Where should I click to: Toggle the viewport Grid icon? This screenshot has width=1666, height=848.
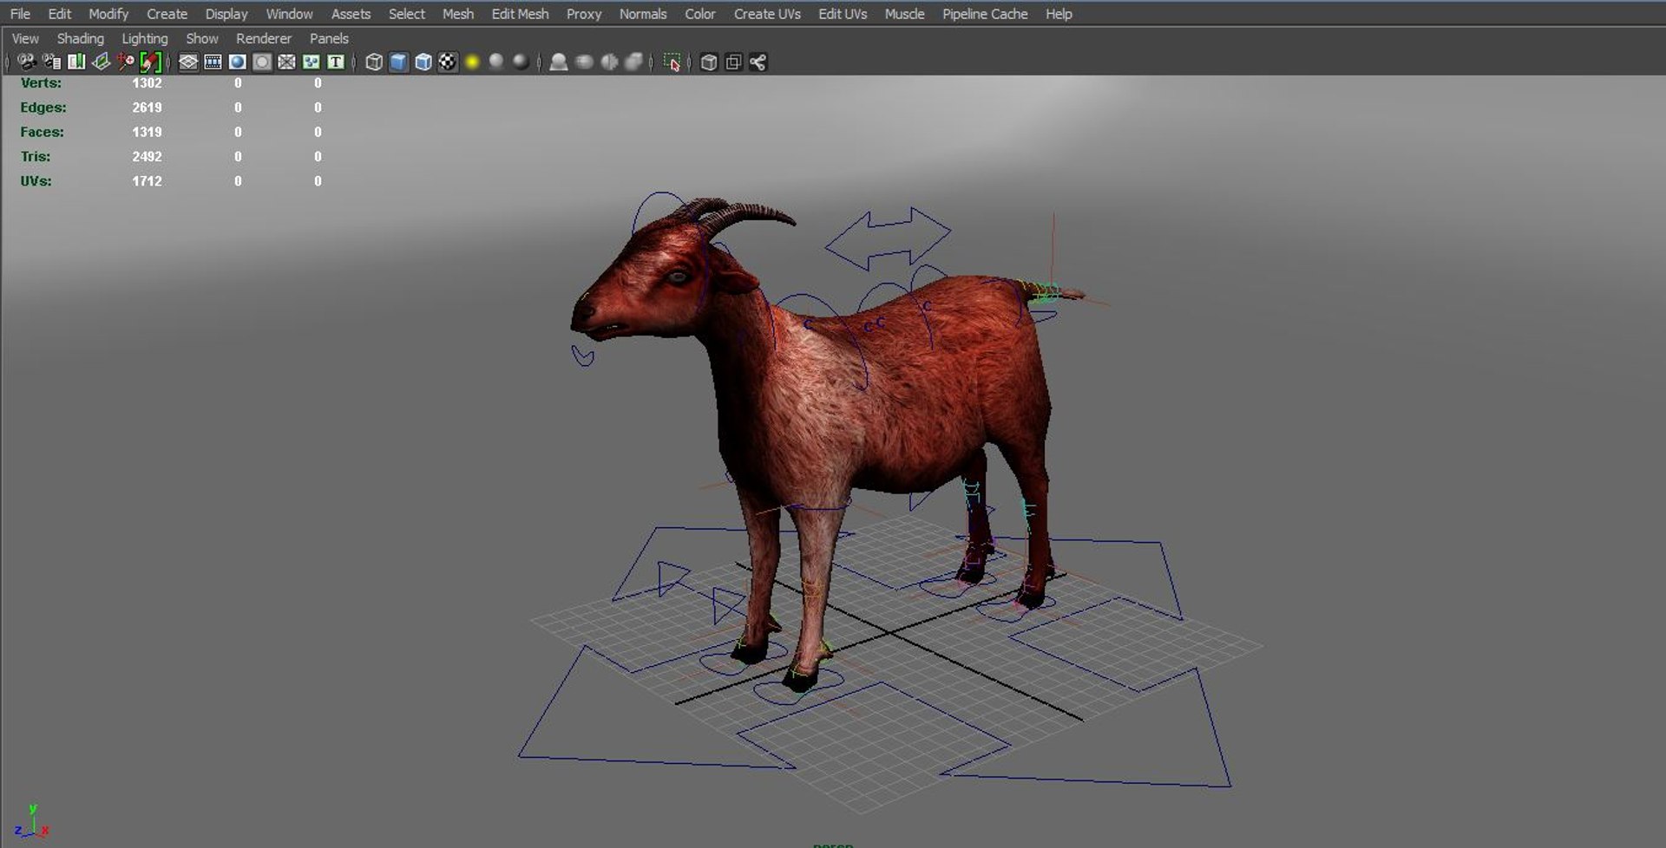[x=188, y=62]
